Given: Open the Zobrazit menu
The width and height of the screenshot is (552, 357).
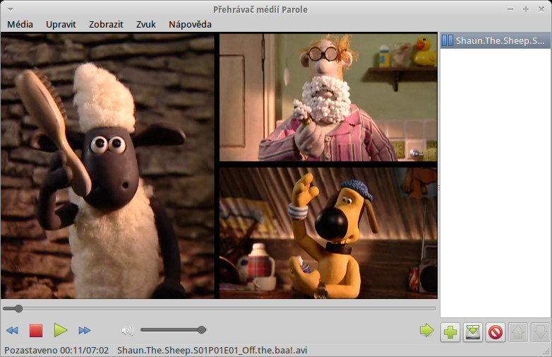Looking at the screenshot, I should 106,24.
